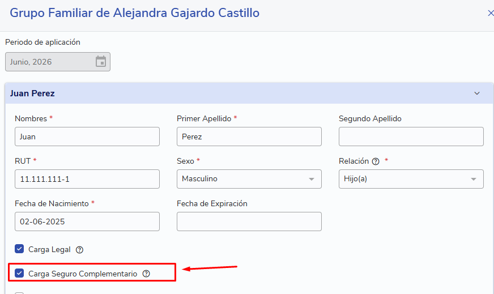
Task: Open the Relación dropdown showing Hijo(a)
Action: coord(411,179)
